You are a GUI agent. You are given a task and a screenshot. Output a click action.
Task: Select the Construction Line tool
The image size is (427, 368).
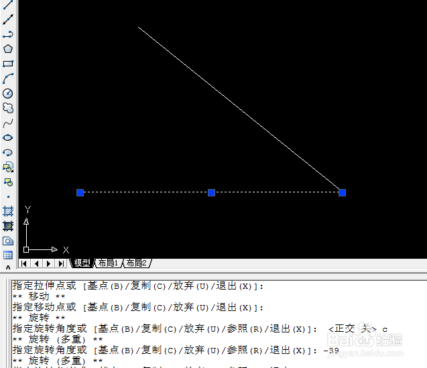point(8,19)
